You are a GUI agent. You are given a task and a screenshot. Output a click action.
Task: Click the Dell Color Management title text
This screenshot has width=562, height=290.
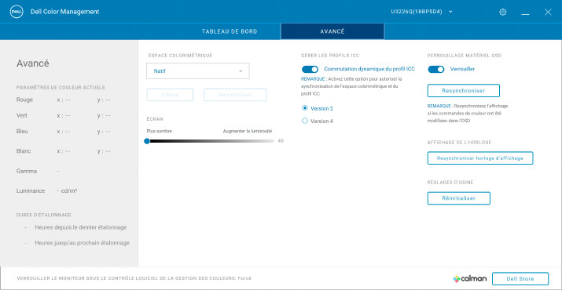click(65, 12)
